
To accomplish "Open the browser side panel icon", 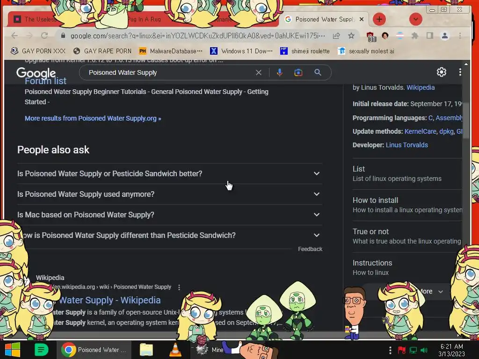I will coord(430,36).
